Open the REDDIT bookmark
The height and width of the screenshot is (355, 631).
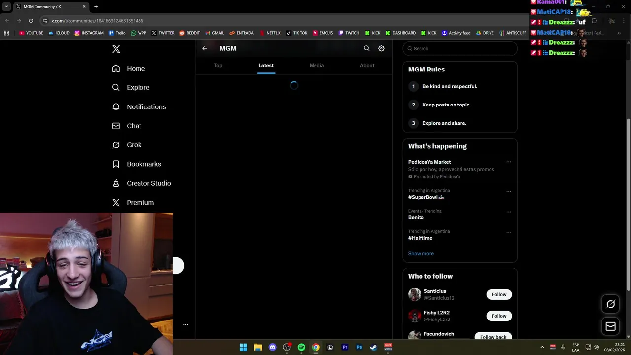click(190, 33)
